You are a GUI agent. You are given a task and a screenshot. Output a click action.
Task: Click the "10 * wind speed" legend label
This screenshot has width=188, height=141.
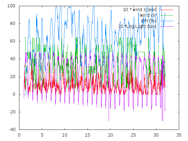[x=140, y=10]
